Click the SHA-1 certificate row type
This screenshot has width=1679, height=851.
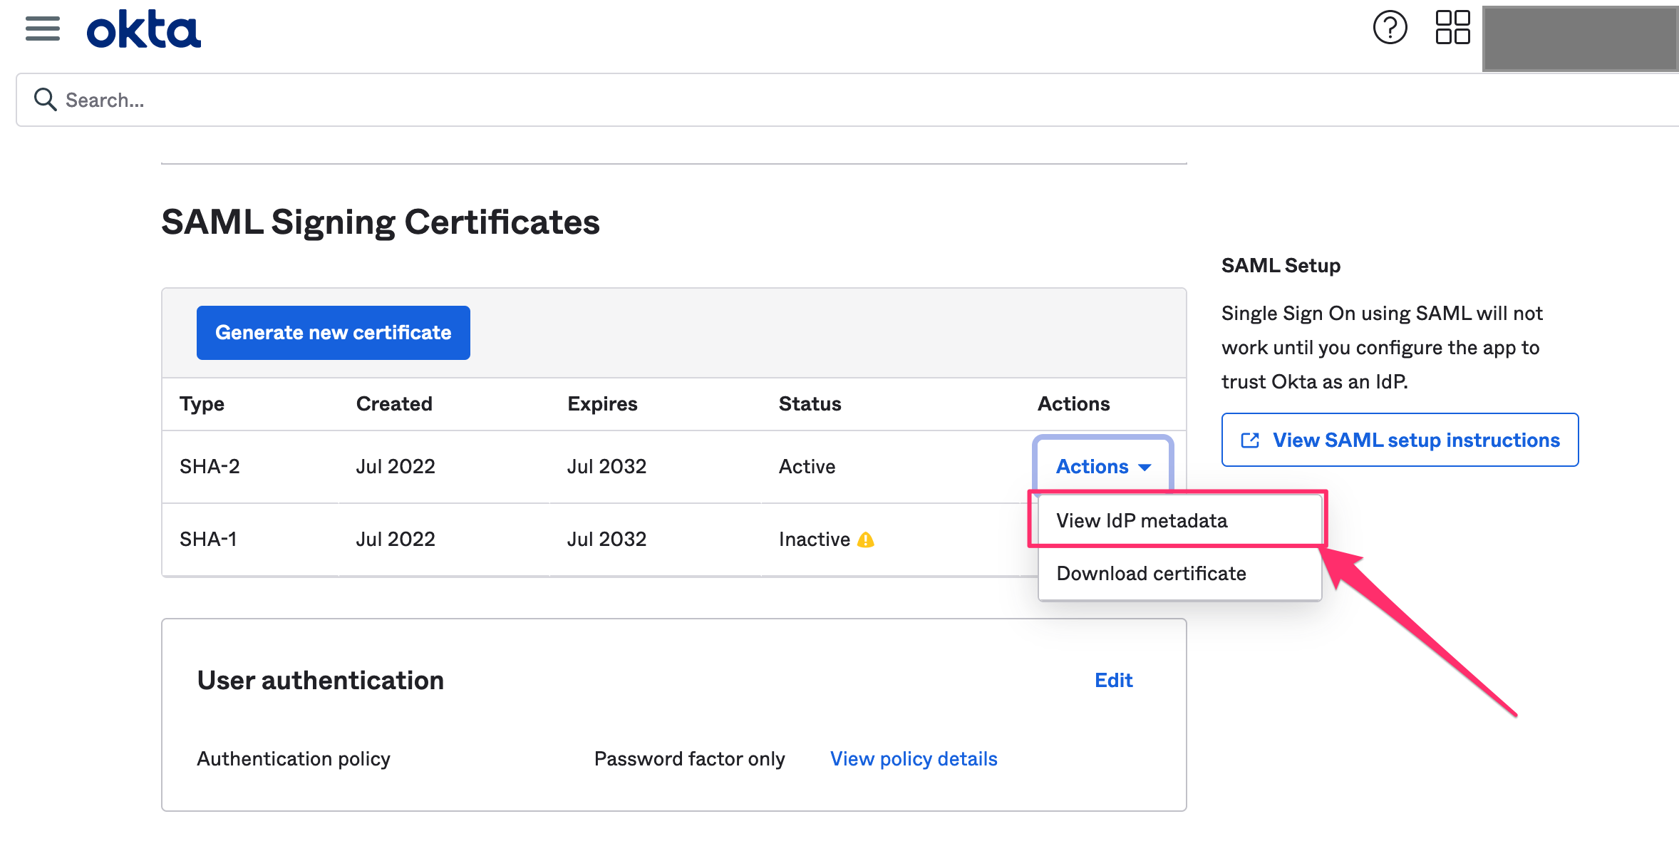208,540
